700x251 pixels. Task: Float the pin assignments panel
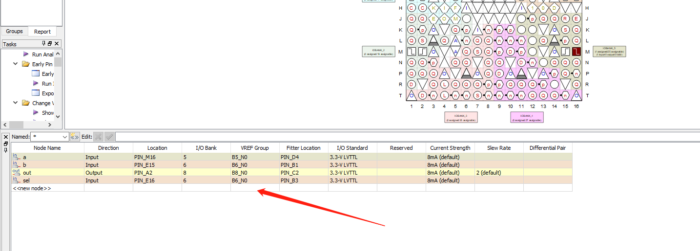(6, 144)
